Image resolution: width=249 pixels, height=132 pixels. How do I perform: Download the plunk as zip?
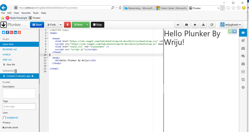203,25
